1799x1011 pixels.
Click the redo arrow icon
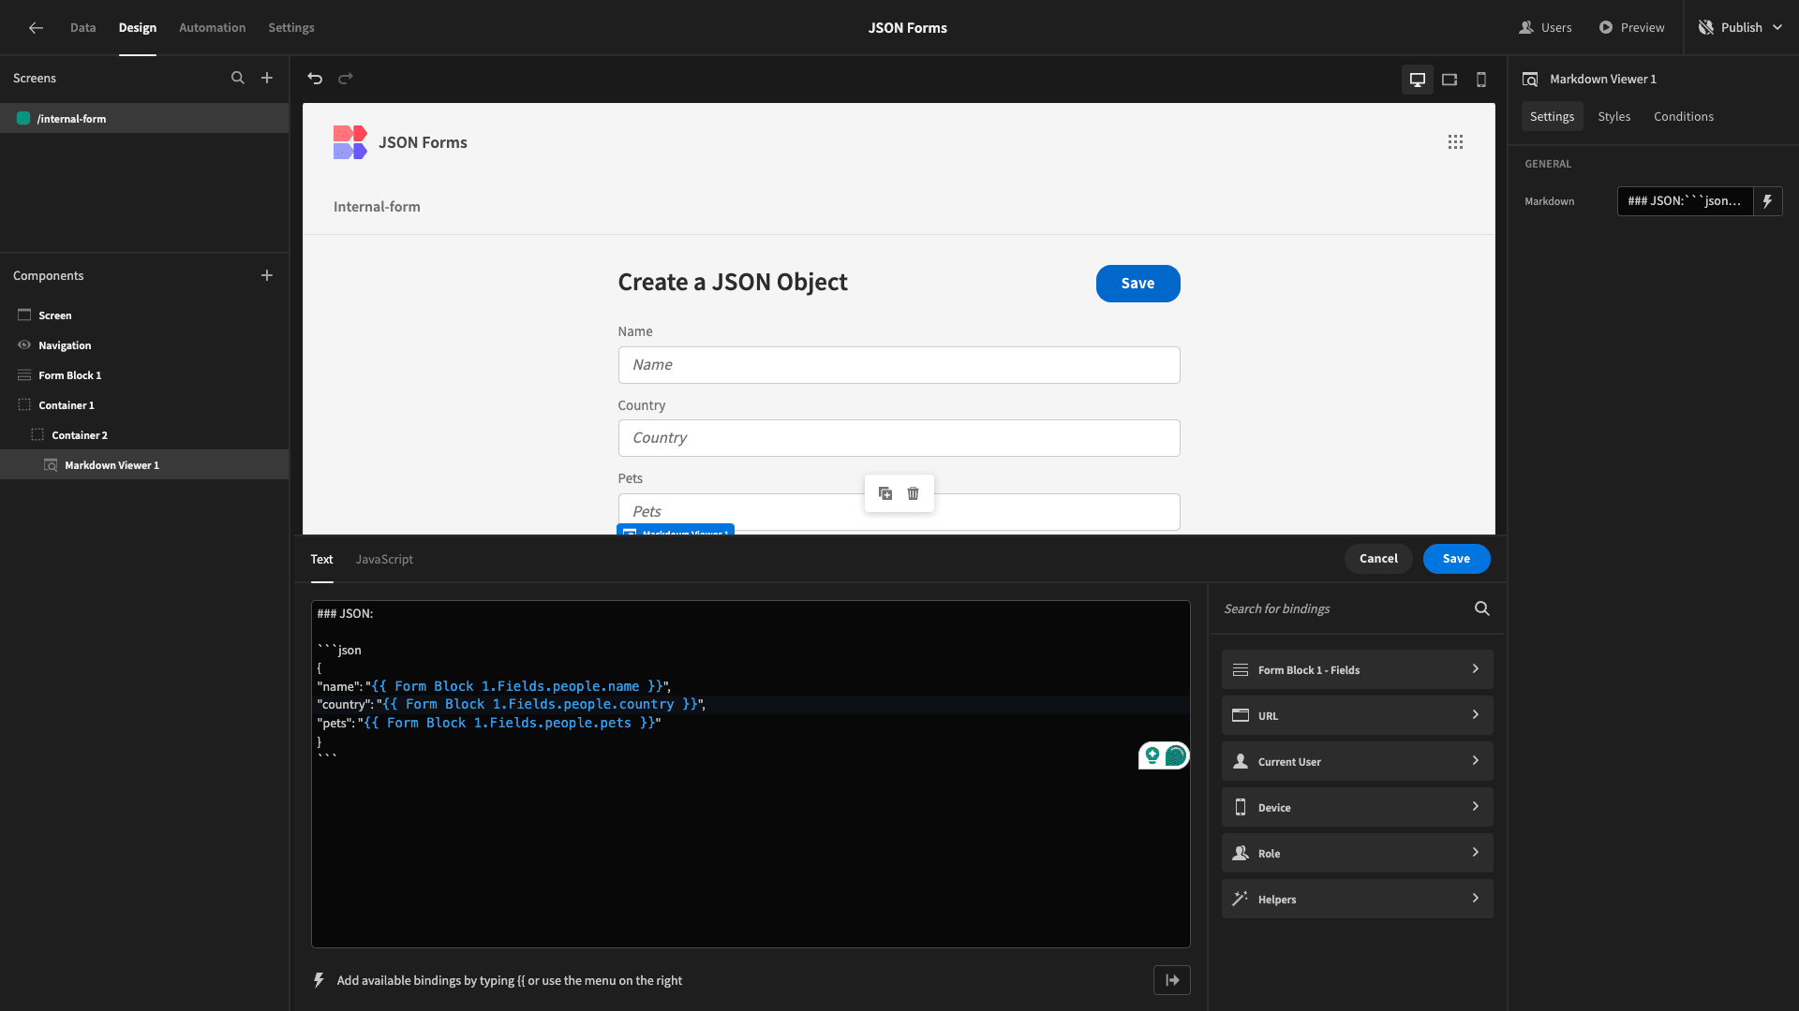point(345,79)
